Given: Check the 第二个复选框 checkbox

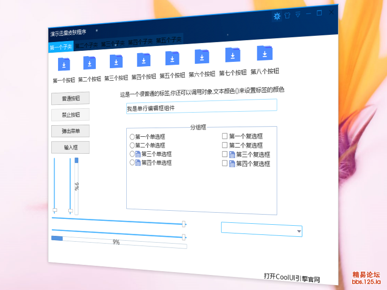Looking at the screenshot, I should click(224, 145).
